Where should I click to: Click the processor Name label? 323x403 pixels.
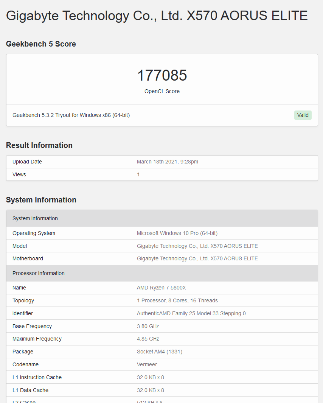19,288
